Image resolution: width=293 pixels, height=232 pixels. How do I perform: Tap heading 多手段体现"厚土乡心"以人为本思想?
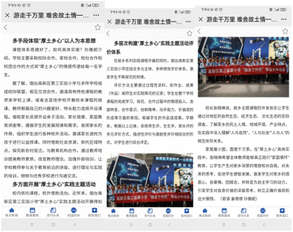pos(54,41)
